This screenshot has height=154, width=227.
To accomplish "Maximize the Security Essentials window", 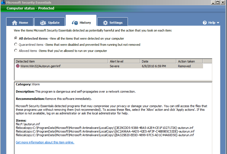I will [218, 2].
